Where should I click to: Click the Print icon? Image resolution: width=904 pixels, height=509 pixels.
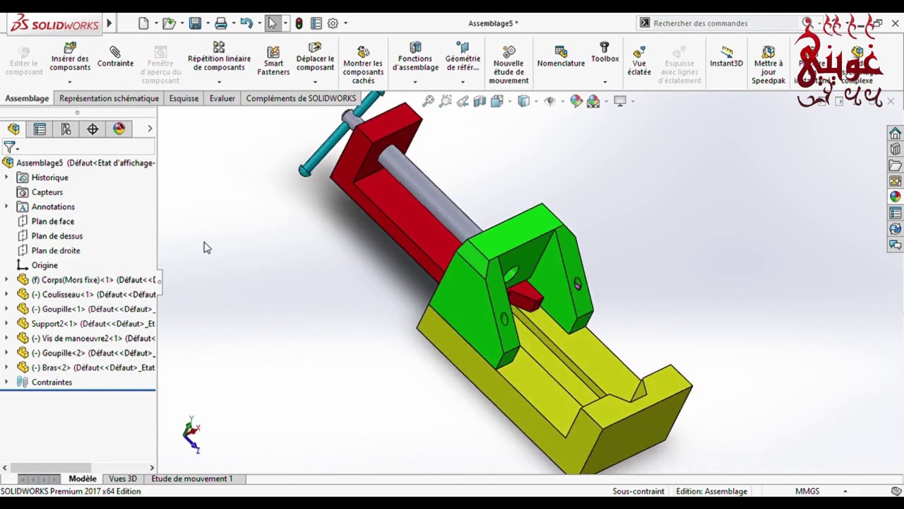click(x=220, y=23)
